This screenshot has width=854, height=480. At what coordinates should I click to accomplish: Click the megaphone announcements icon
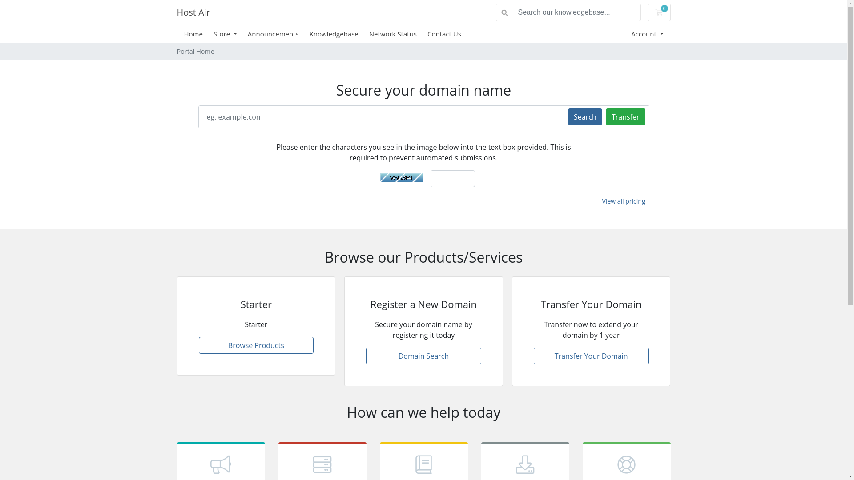[x=221, y=464]
